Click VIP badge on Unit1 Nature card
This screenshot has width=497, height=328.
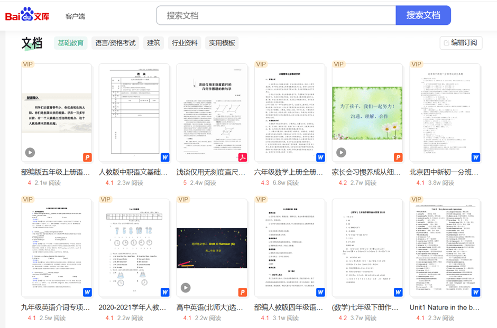coord(416,199)
